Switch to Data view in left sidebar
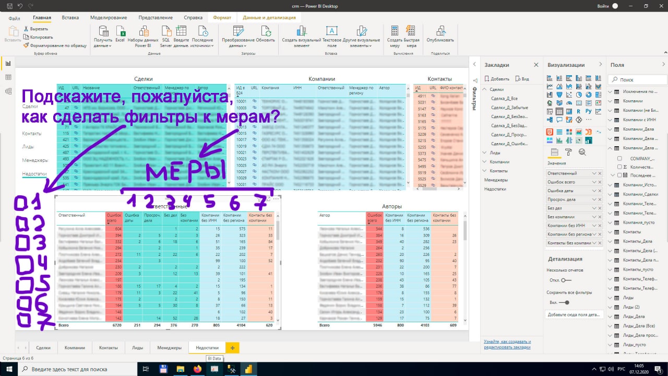 pyautogui.click(x=8, y=77)
